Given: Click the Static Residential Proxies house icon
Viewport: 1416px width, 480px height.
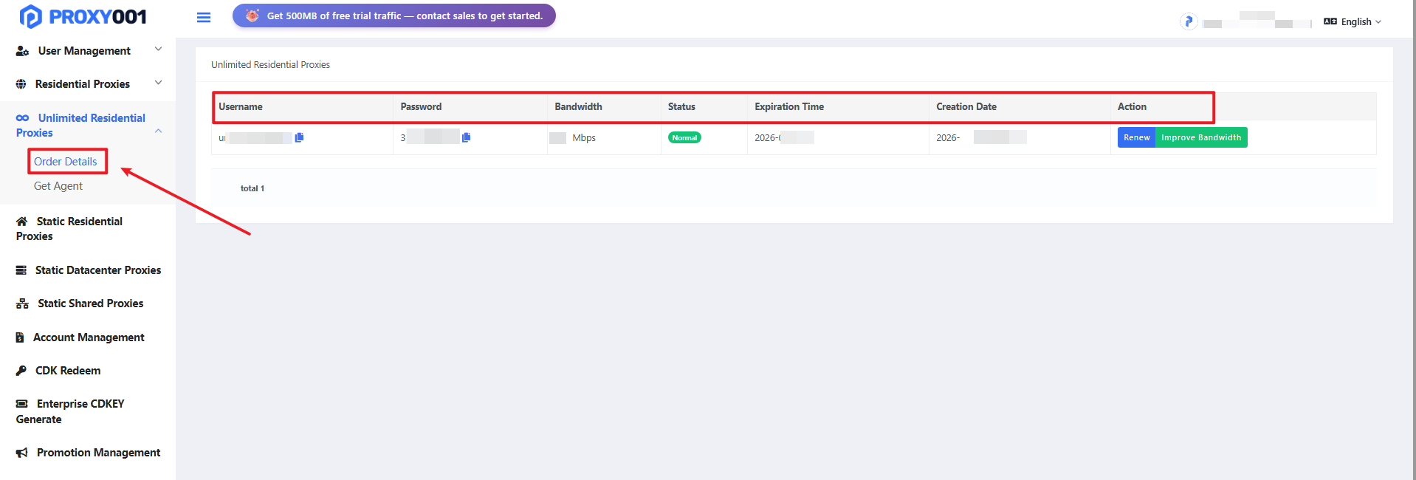Looking at the screenshot, I should coord(22,222).
